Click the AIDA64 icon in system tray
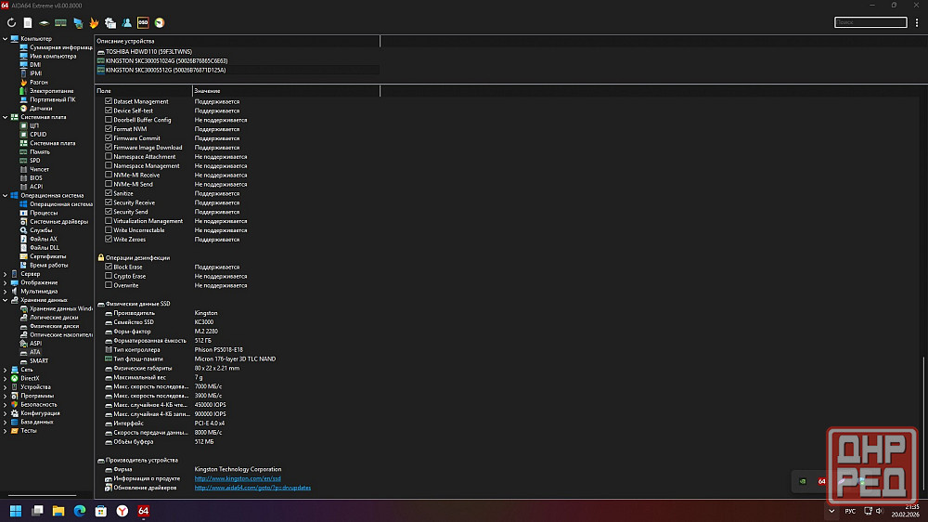 821,481
